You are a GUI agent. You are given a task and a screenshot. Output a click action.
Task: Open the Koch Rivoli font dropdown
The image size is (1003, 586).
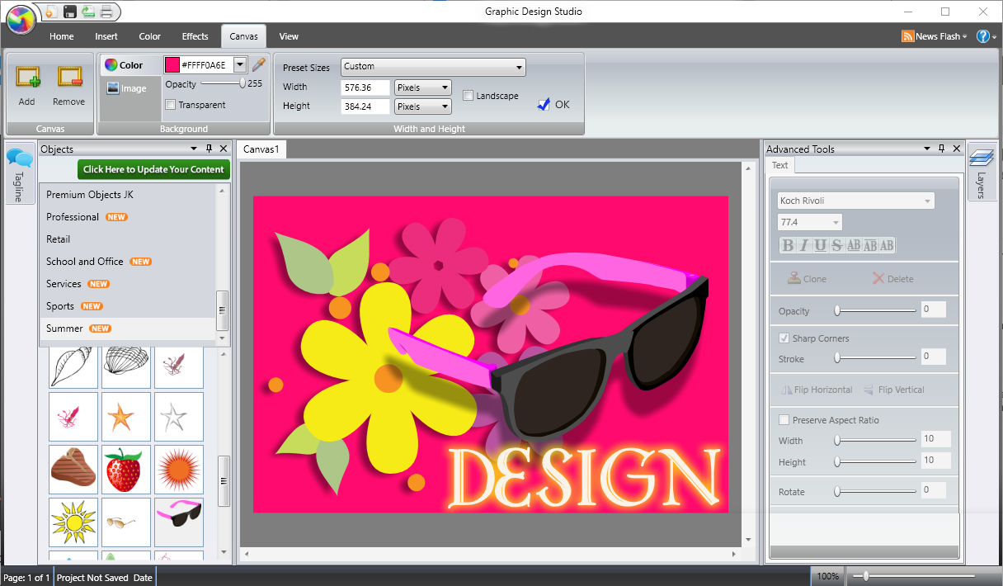856,201
